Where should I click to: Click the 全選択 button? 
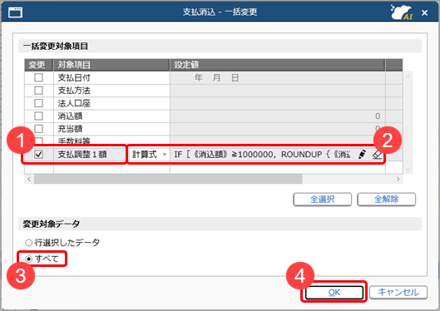pyautogui.click(x=322, y=200)
